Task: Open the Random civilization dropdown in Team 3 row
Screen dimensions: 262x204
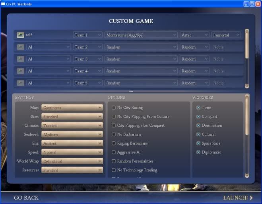Action: point(194,59)
